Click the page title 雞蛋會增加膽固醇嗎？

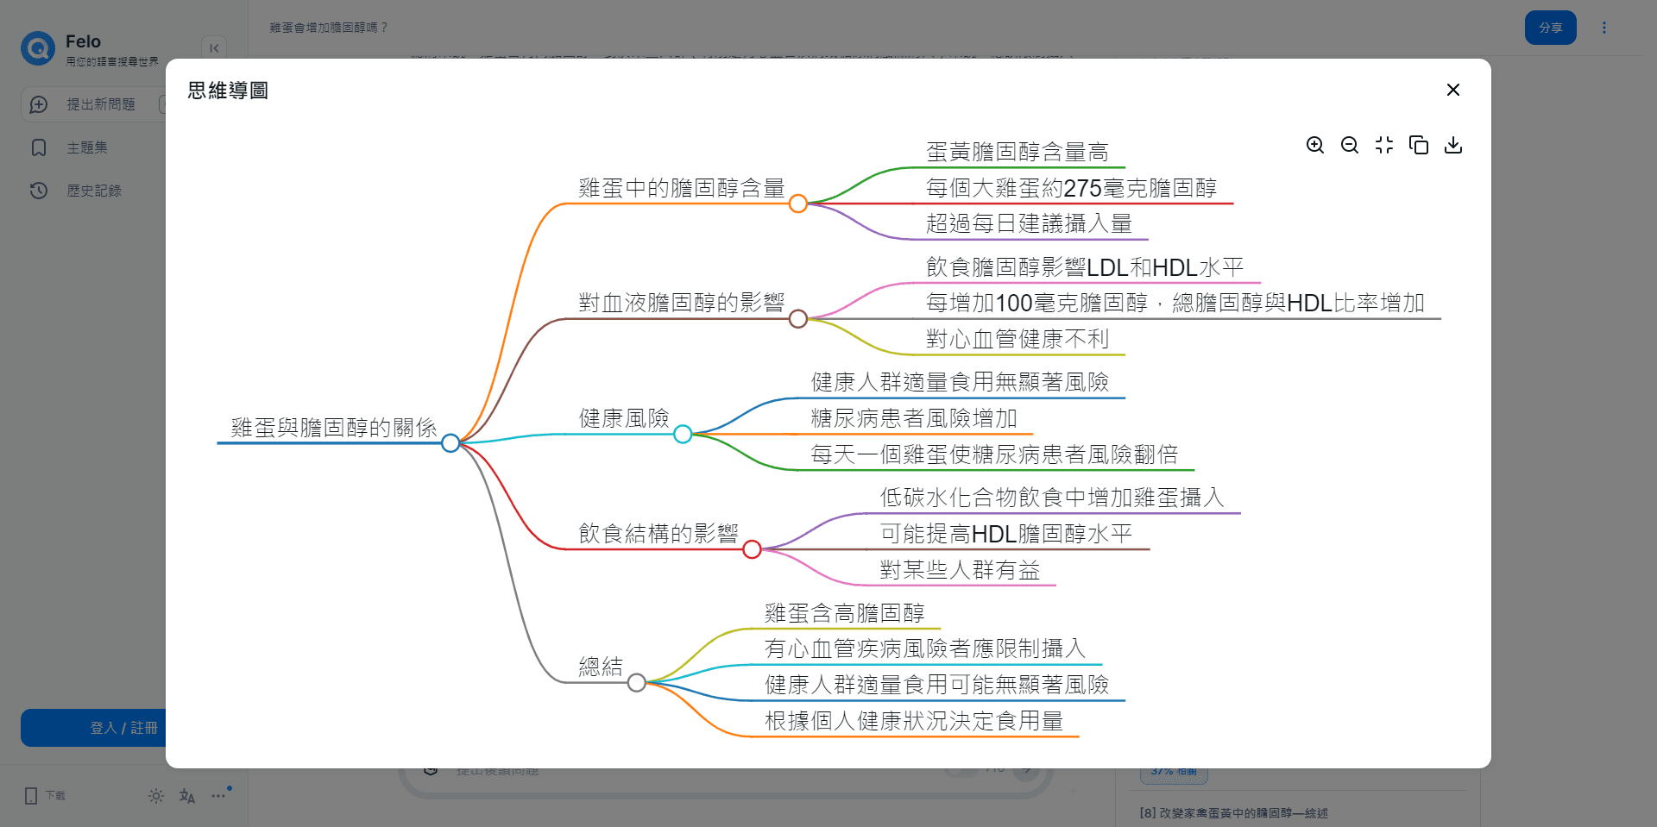(329, 28)
